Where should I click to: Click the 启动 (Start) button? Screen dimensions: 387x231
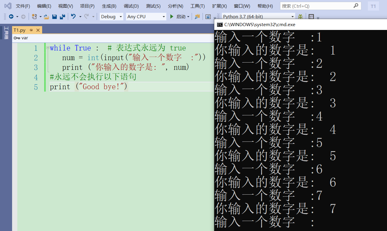pyautogui.click(x=178, y=16)
